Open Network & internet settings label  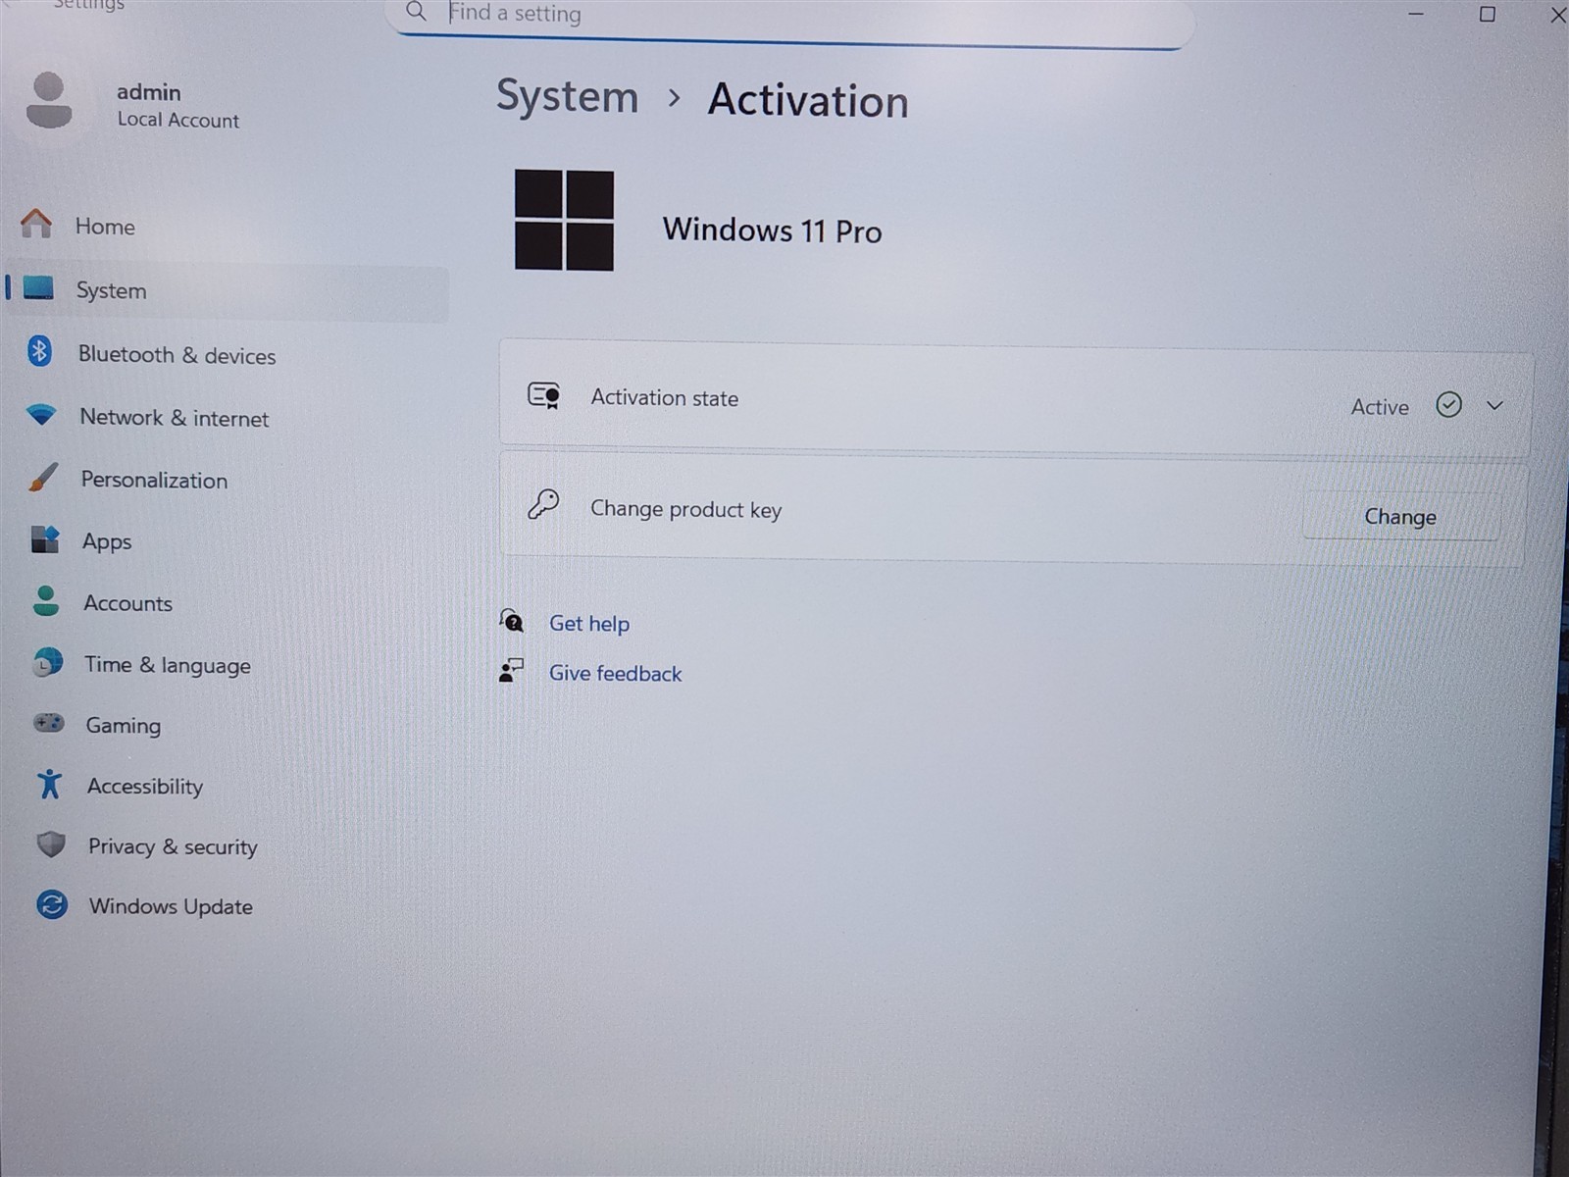pos(174,418)
